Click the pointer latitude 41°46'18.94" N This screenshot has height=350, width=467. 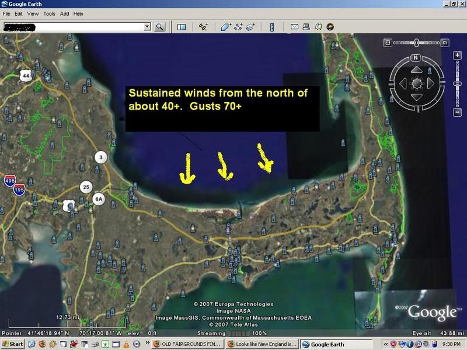point(48,333)
